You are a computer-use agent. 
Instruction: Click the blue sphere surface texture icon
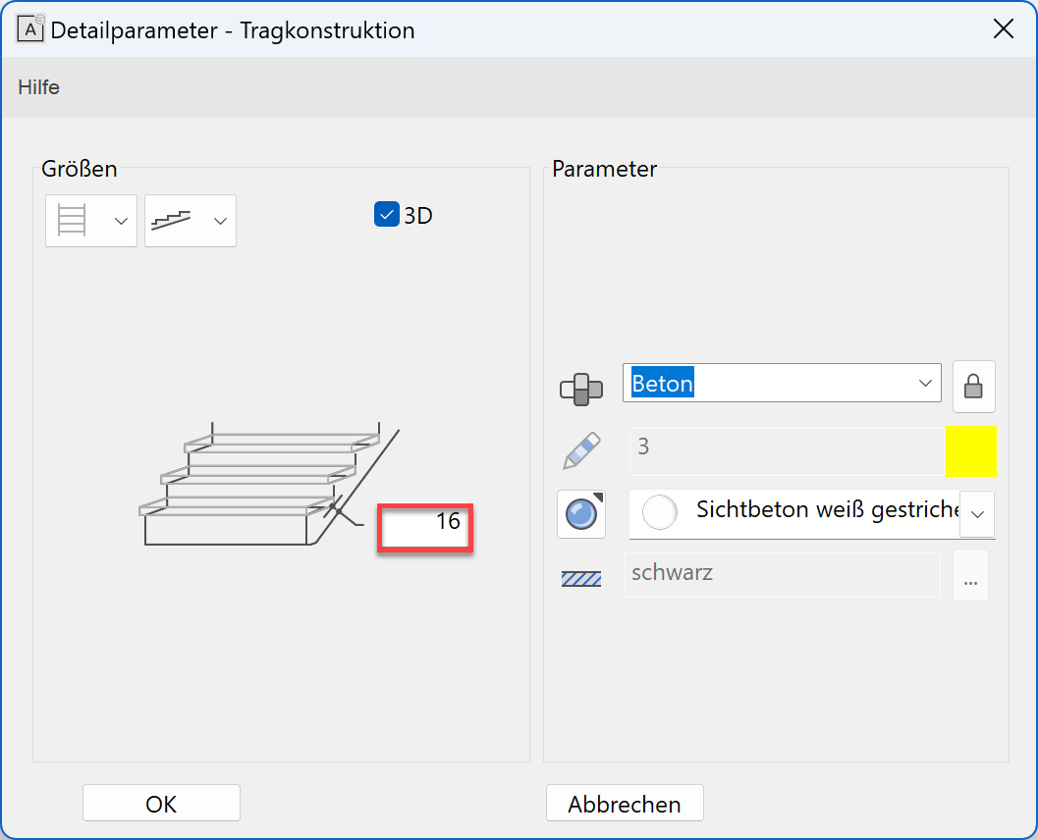(x=580, y=513)
